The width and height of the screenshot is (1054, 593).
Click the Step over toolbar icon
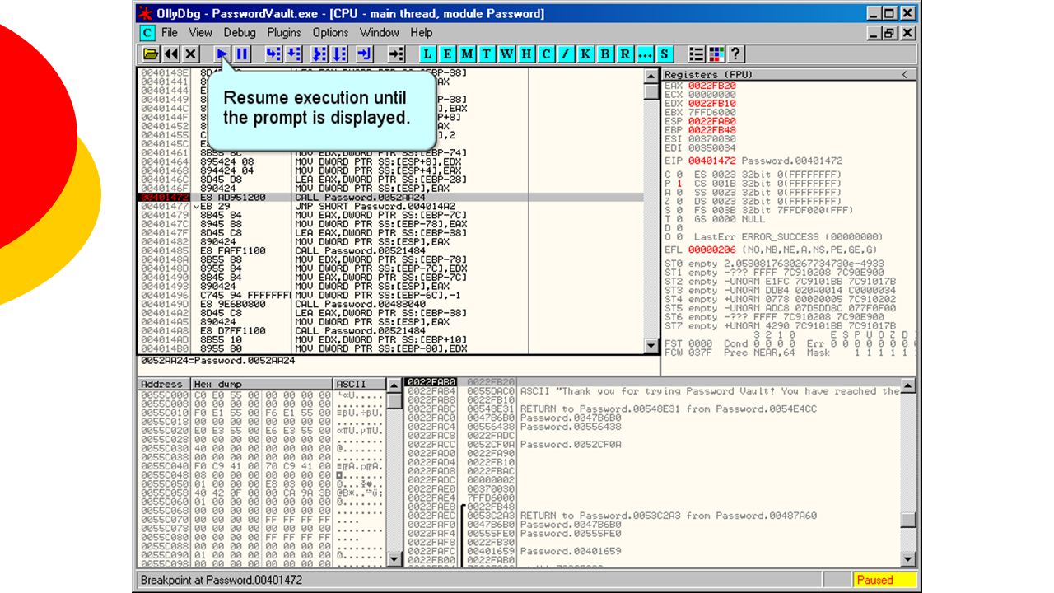point(293,54)
